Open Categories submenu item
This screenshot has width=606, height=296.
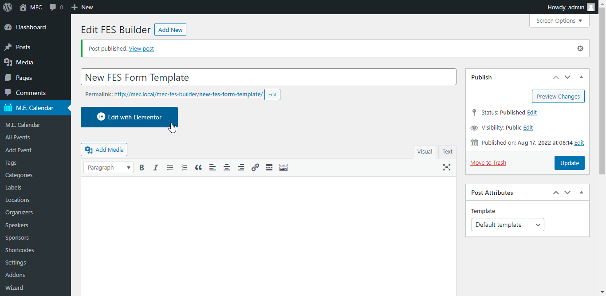(19, 175)
